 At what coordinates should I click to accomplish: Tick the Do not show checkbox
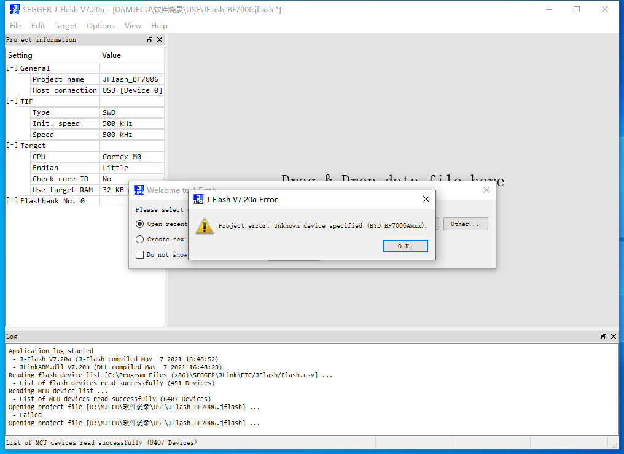[x=139, y=255]
